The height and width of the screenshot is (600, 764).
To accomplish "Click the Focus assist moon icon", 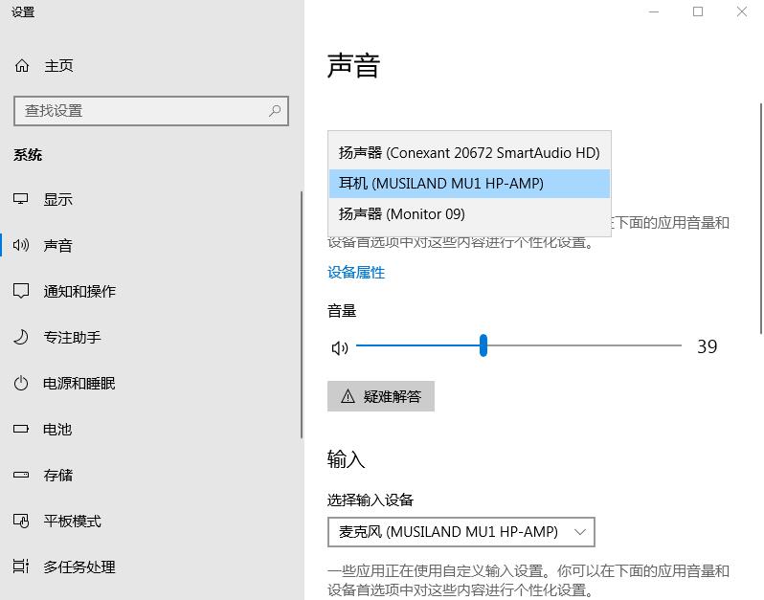I will click(x=21, y=337).
